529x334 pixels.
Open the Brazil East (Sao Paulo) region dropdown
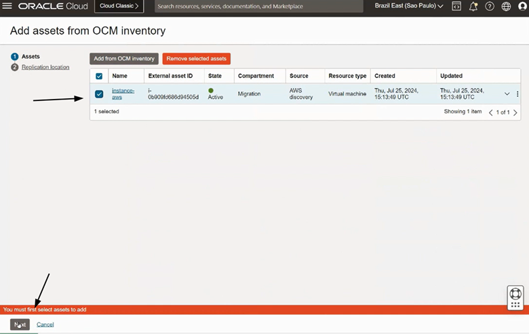[409, 5]
